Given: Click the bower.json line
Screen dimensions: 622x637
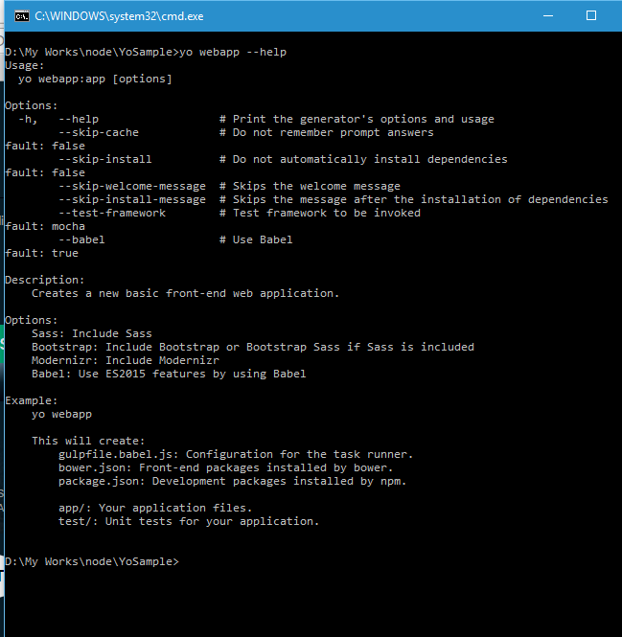Looking at the screenshot, I should pos(225,467).
